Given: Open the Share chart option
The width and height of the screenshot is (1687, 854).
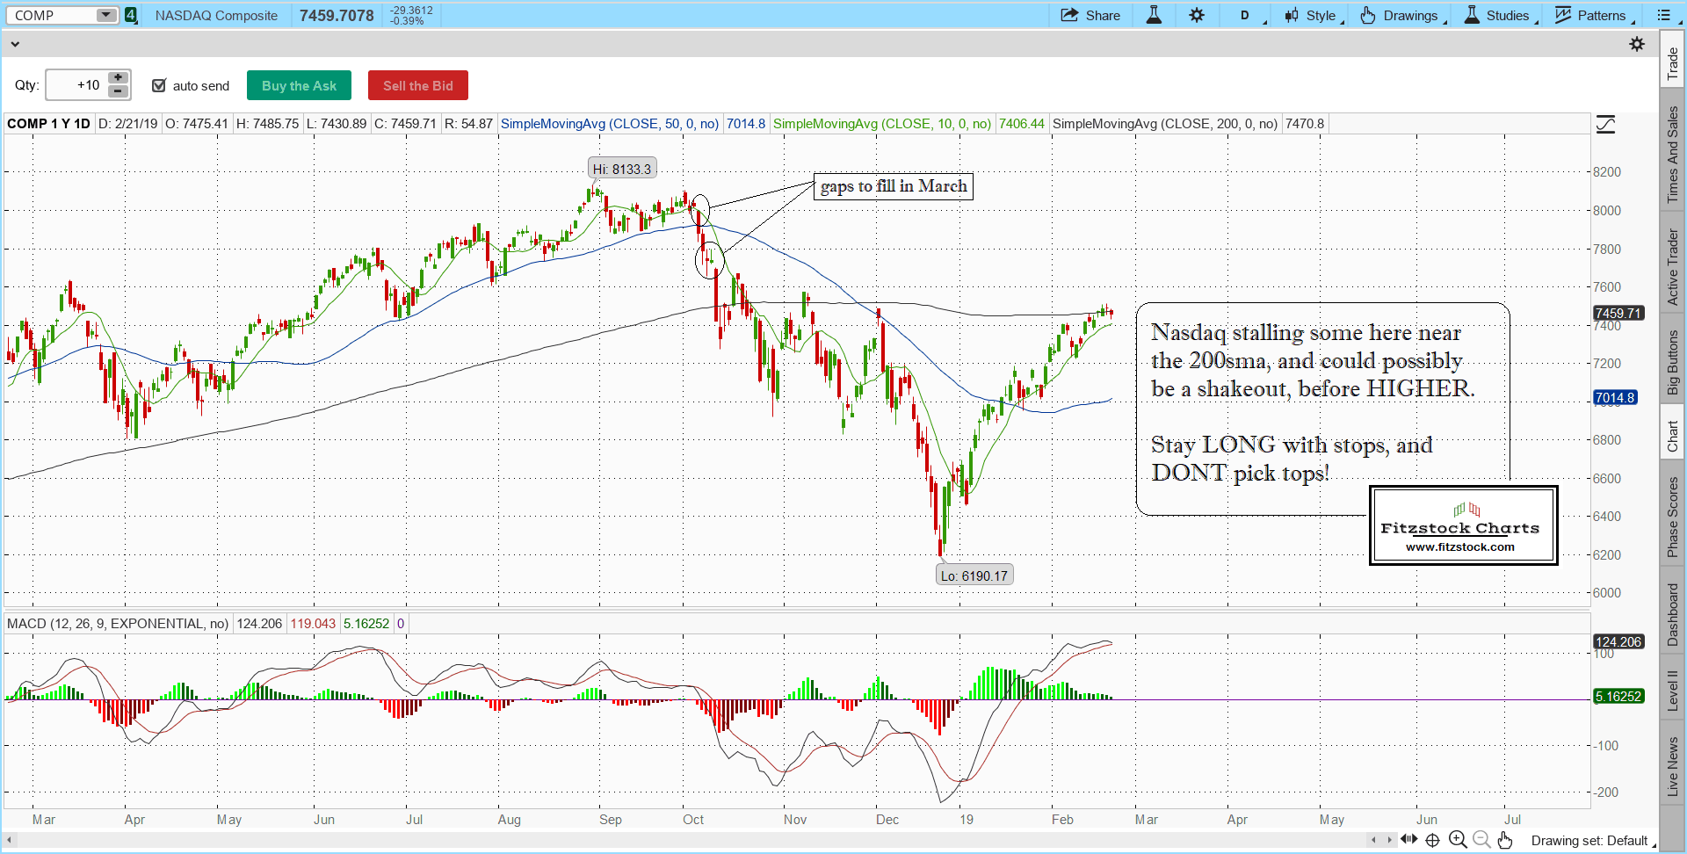Looking at the screenshot, I should click(x=1090, y=16).
